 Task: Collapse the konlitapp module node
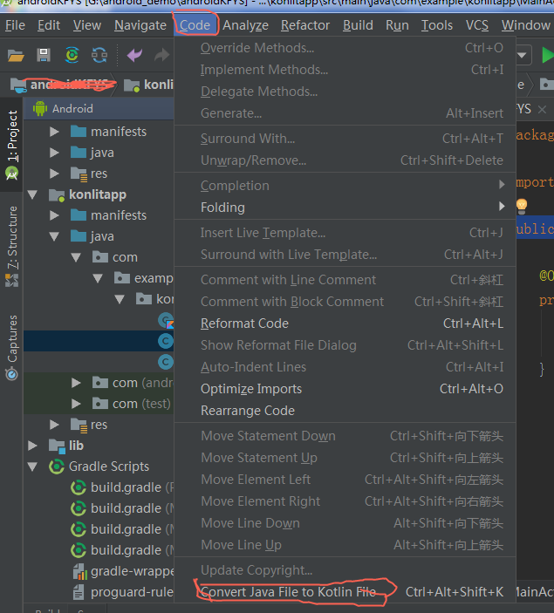tap(32, 194)
